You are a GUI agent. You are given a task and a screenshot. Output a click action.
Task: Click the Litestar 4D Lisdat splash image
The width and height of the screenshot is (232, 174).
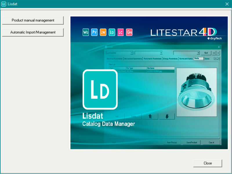[x=149, y=83]
